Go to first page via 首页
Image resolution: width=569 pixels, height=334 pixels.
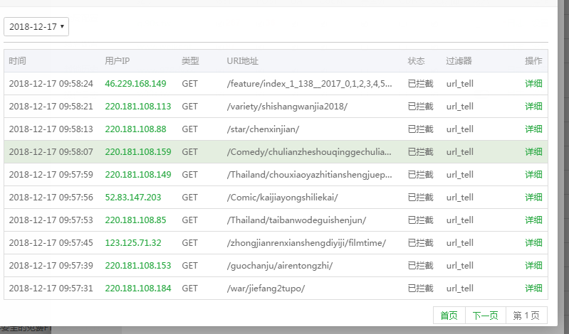(x=449, y=316)
